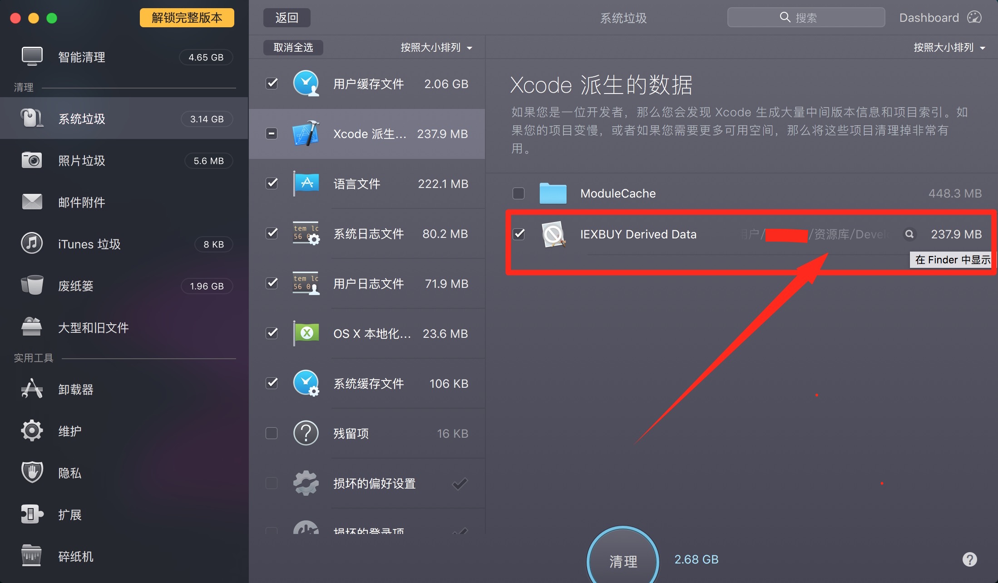Screen dimensions: 998x583
Task: Open the Privacy (隐私) hand shield icon
Action: click(x=32, y=472)
